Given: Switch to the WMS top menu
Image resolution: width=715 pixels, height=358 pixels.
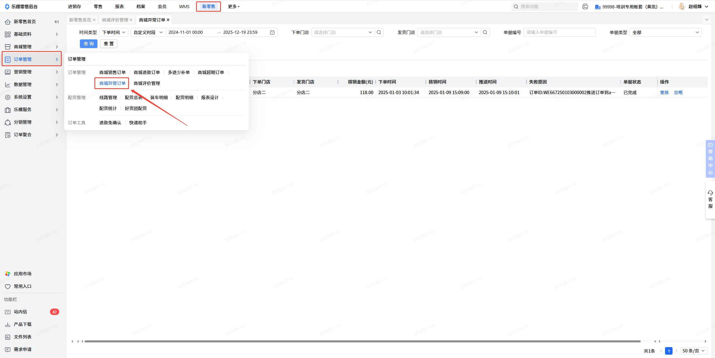Looking at the screenshot, I should [x=184, y=6].
